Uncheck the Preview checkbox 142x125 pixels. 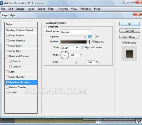(124, 43)
